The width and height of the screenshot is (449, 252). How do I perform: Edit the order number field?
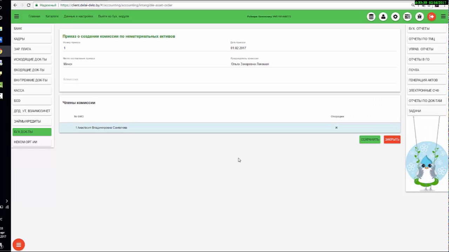[145, 48]
